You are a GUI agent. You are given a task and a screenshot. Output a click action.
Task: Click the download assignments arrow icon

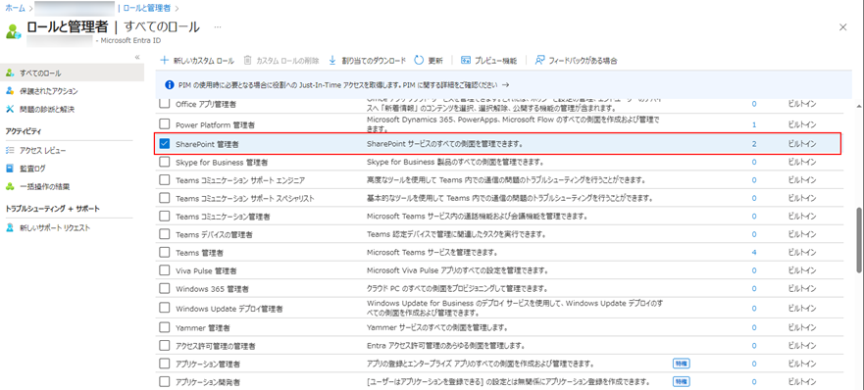(332, 60)
